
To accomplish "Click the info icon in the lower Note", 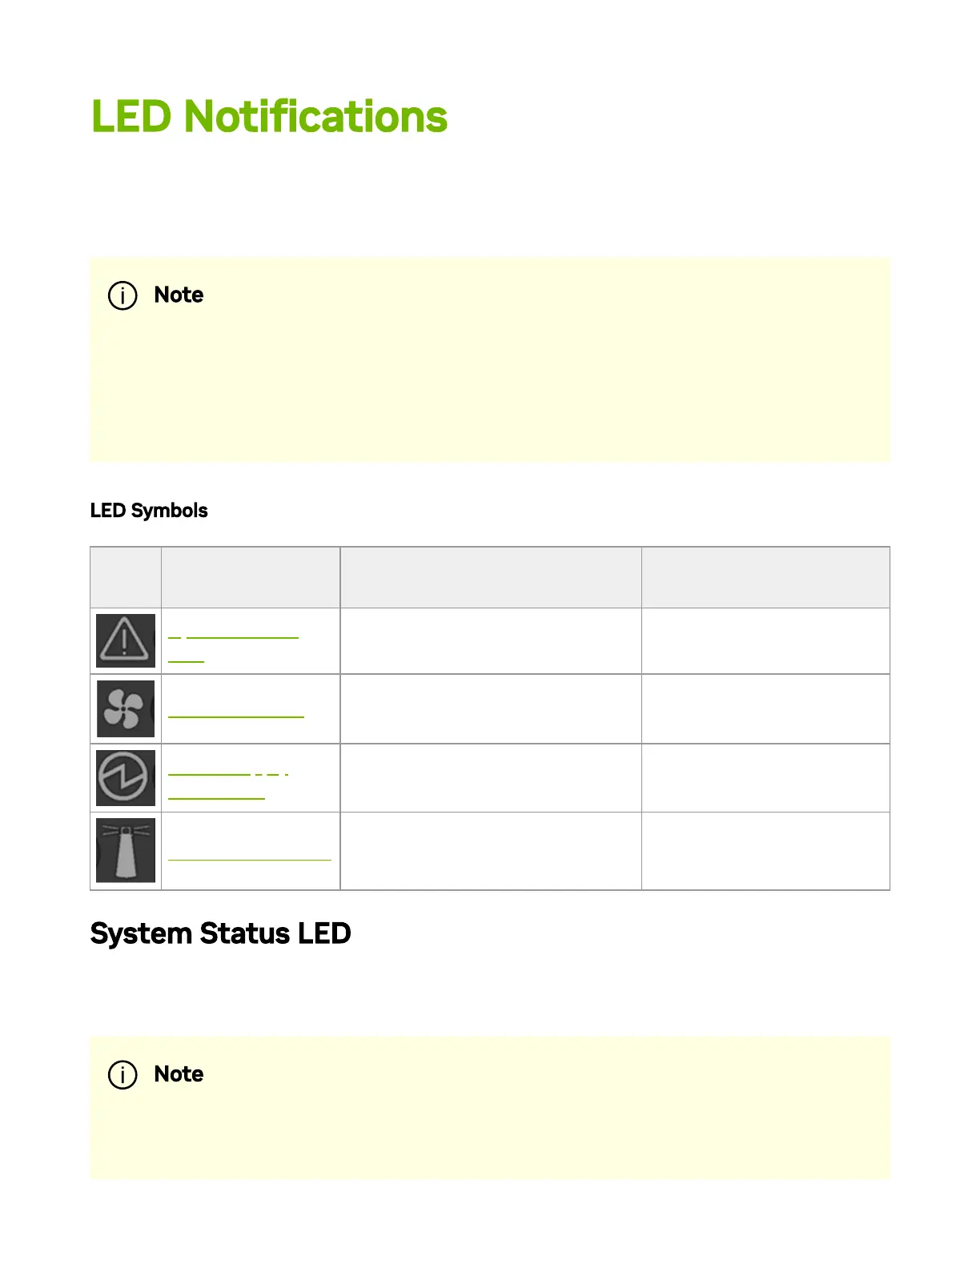I will point(122,1074).
